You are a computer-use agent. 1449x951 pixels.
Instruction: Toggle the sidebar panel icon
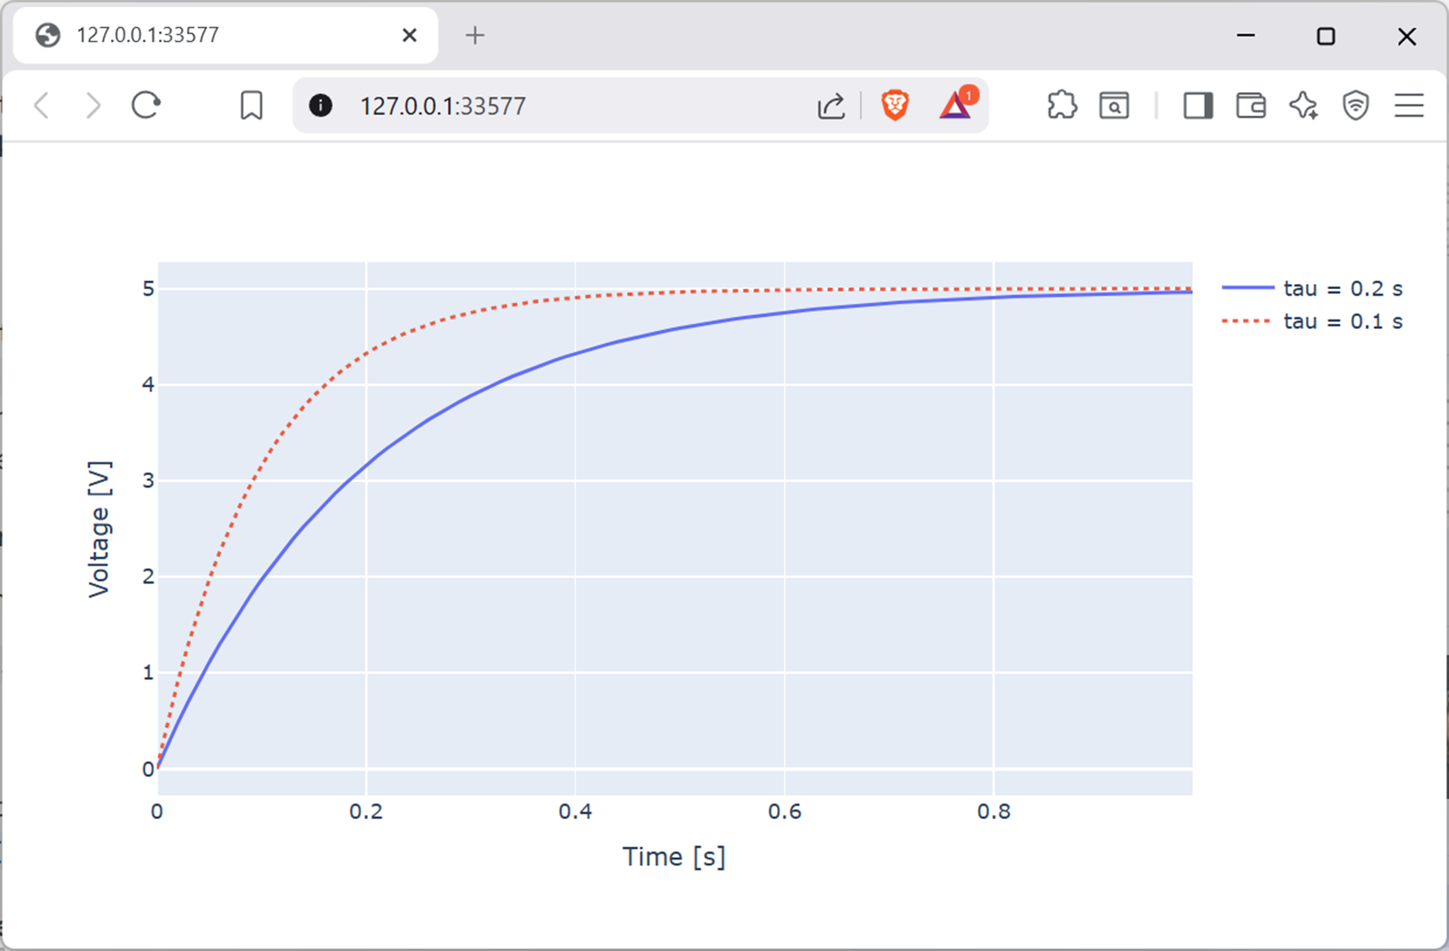click(1197, 106)
